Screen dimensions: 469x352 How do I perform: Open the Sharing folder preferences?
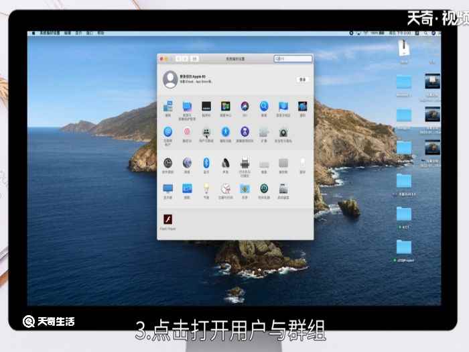pyautogui.click(x=245, y=188)
